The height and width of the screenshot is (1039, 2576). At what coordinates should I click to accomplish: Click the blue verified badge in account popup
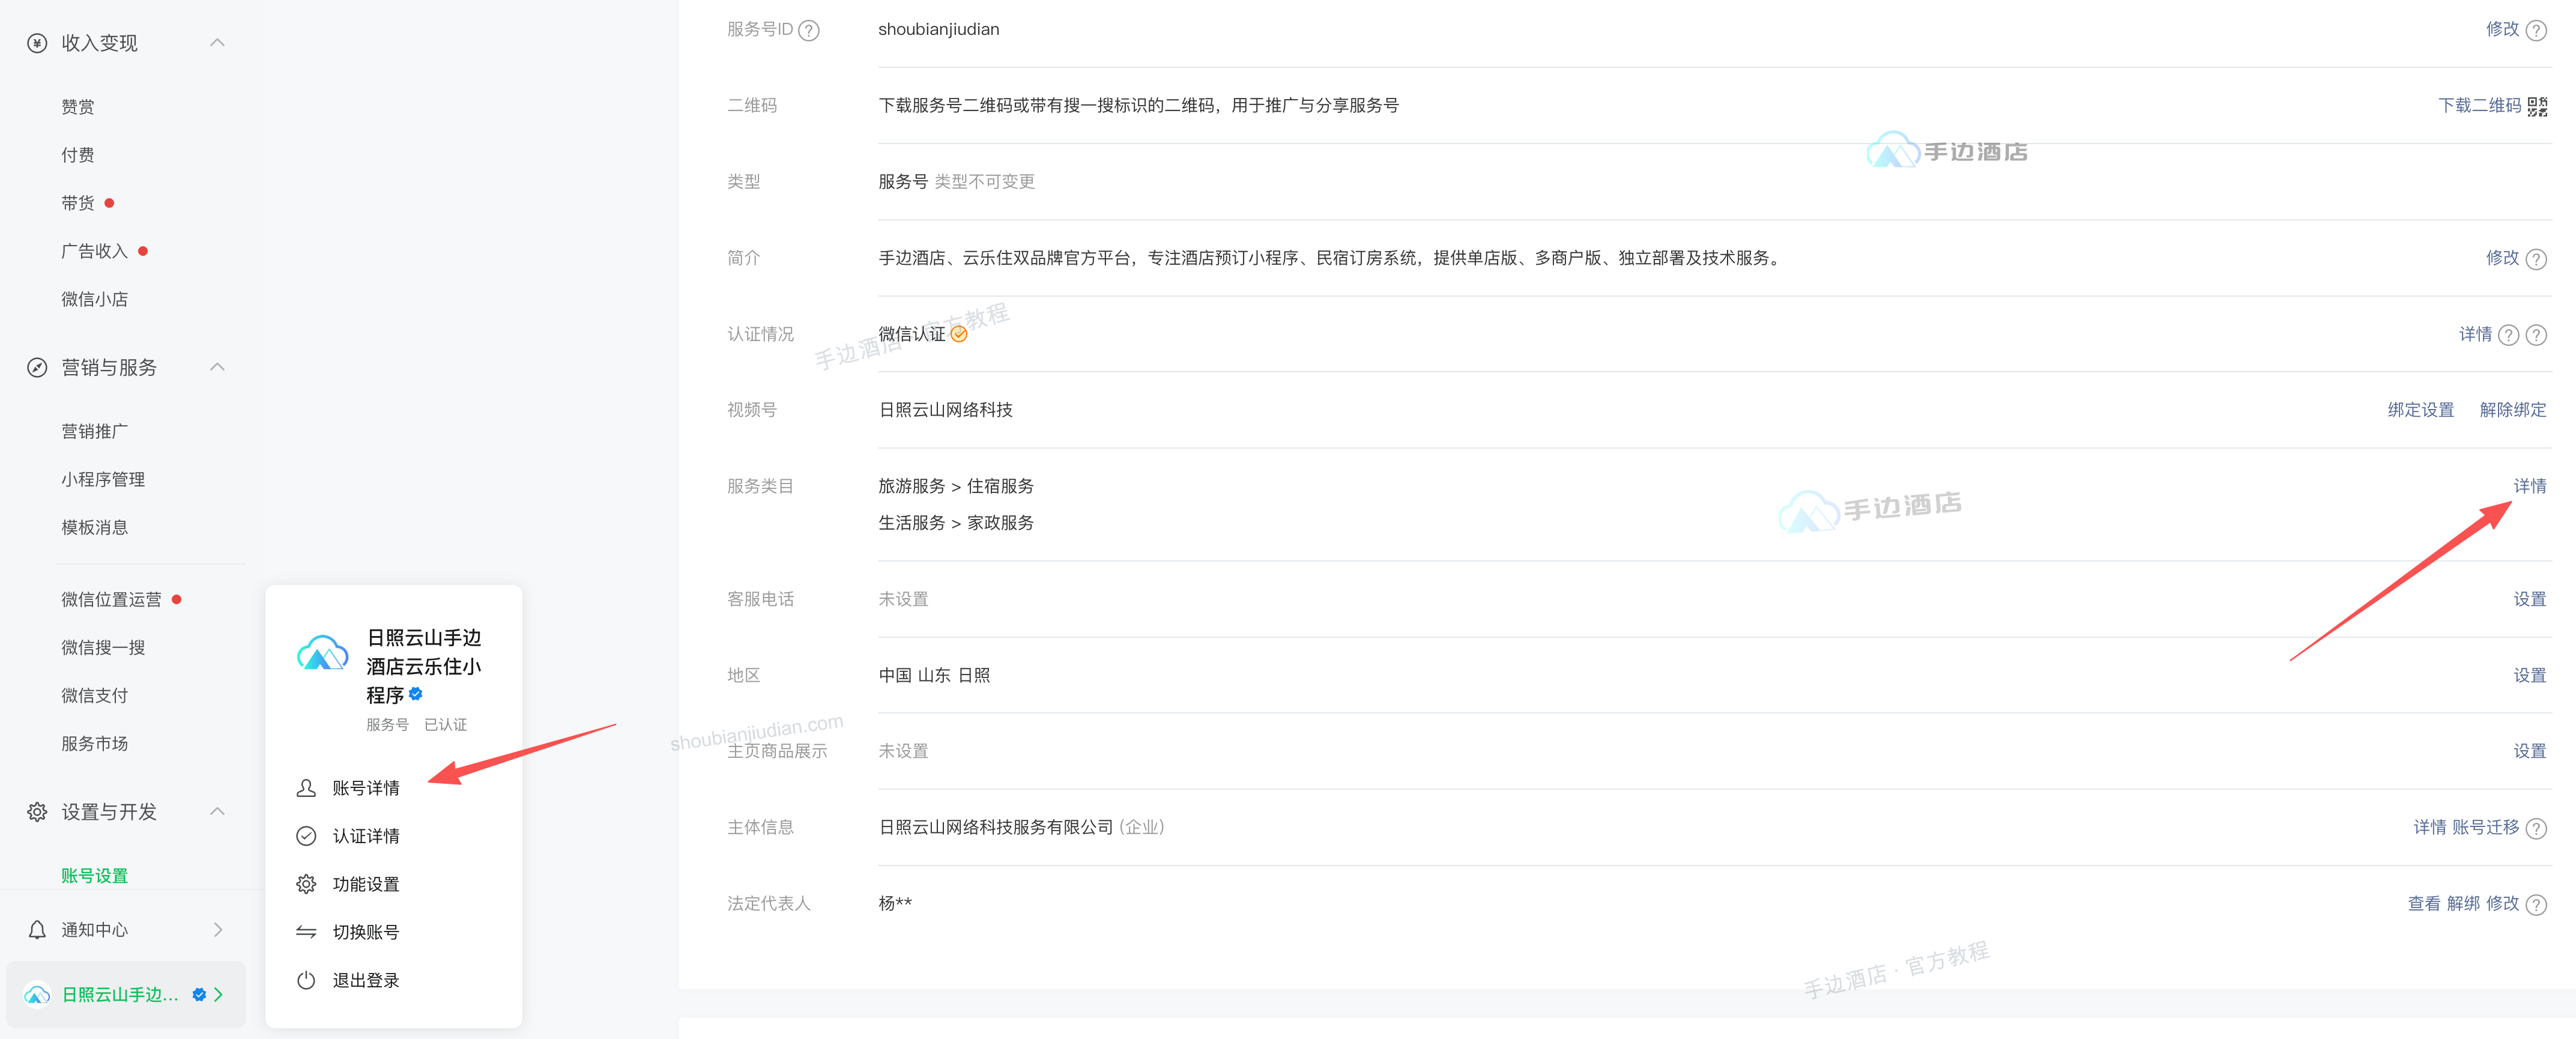tap(416, 694)
